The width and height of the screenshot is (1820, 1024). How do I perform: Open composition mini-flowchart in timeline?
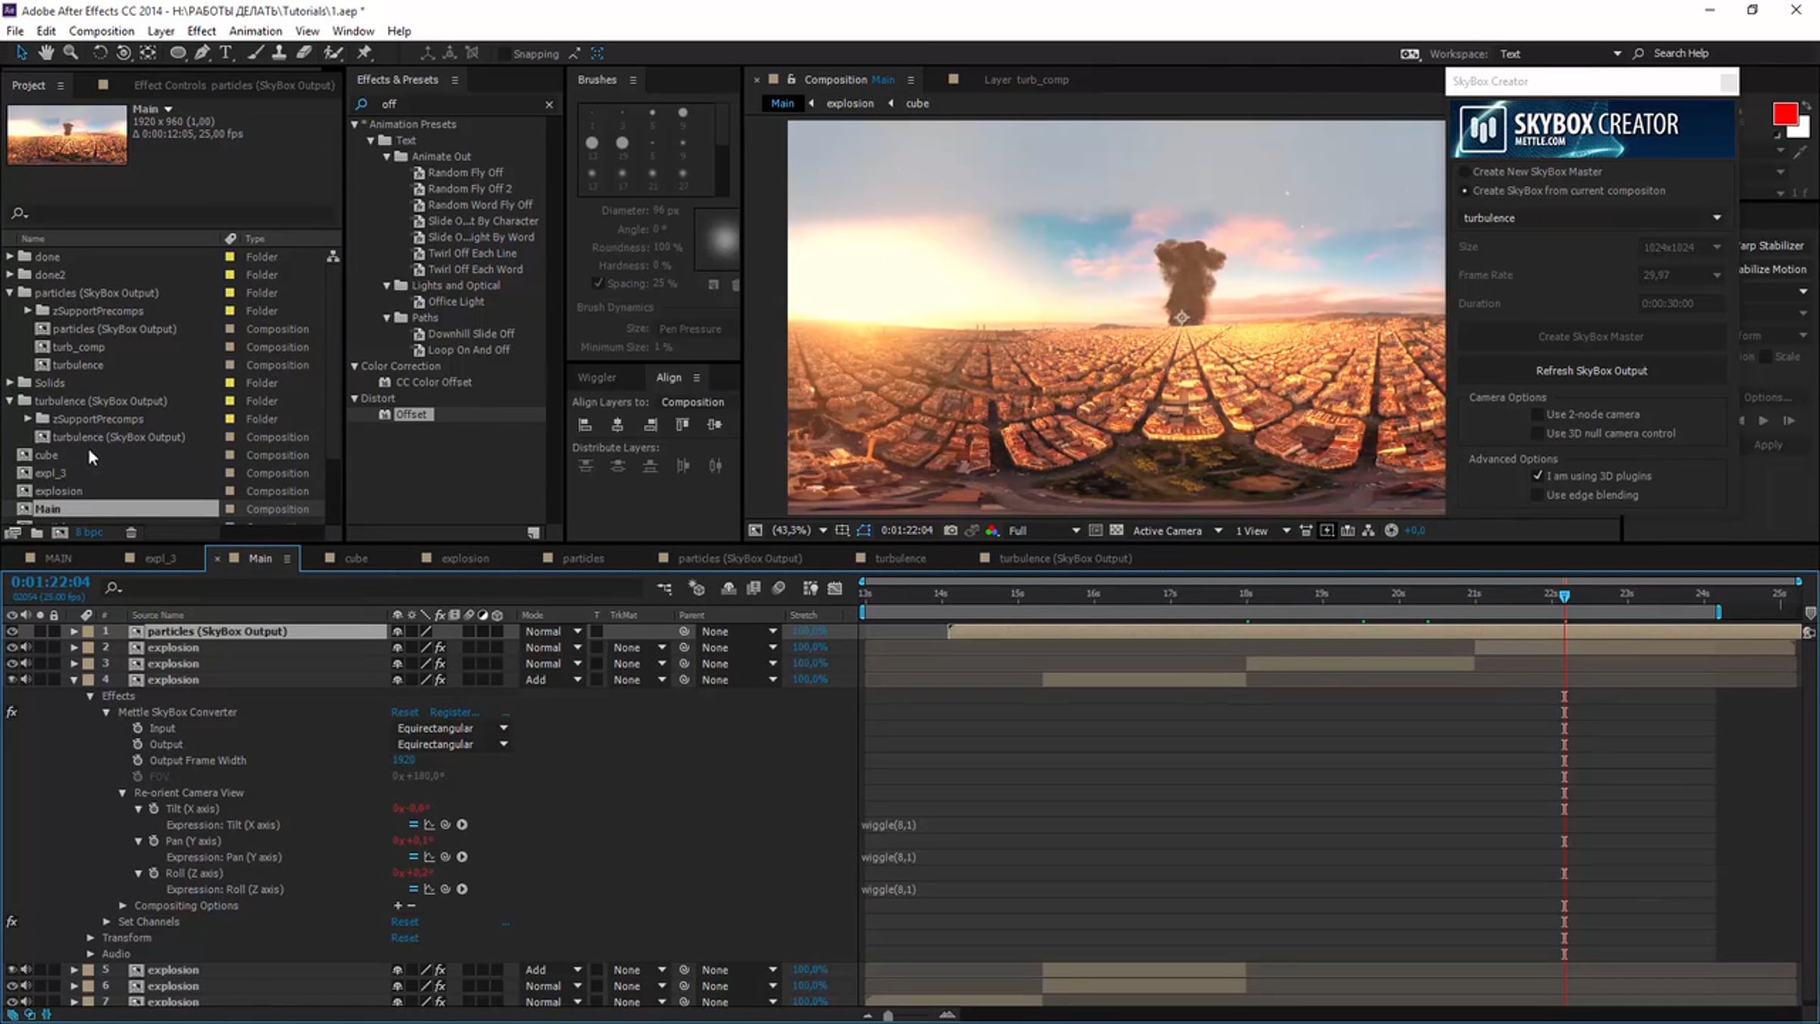[665, 588]
